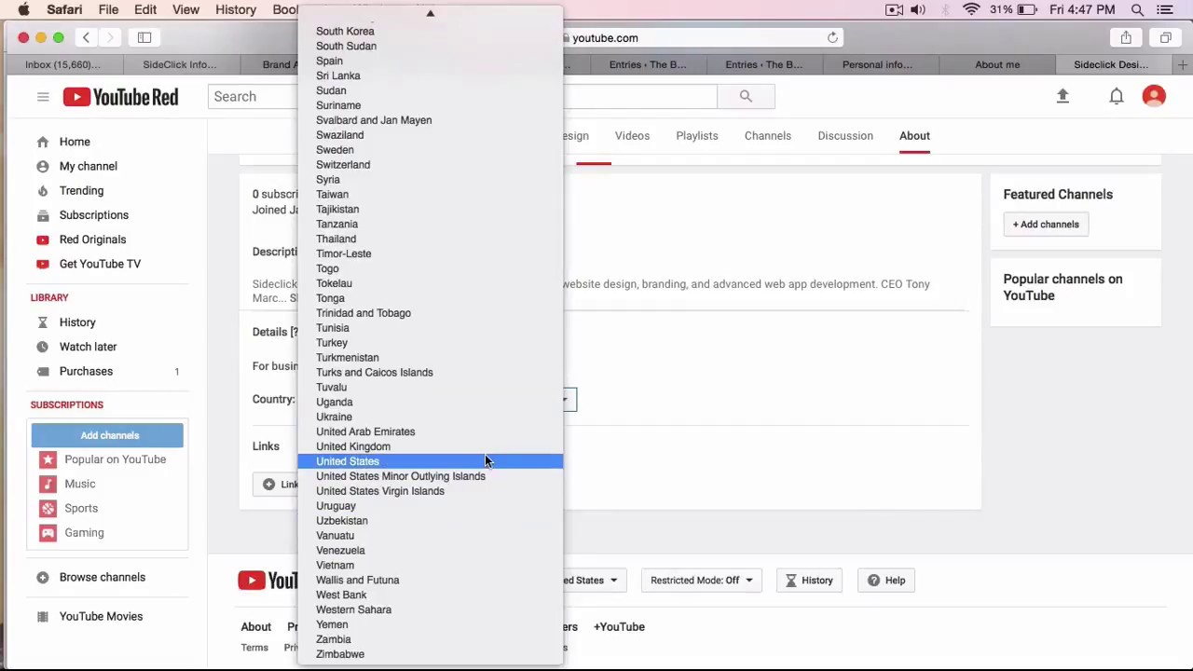Open Sports subscription
This screenshot has height=671, width=1193.
81,508
